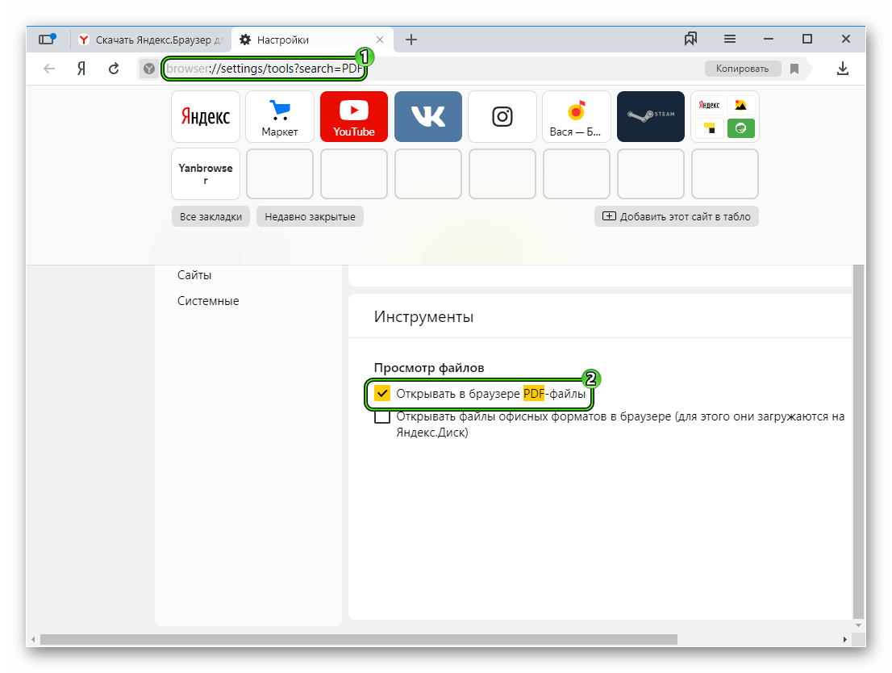Open the Steam tile

[x=651, y=117]
